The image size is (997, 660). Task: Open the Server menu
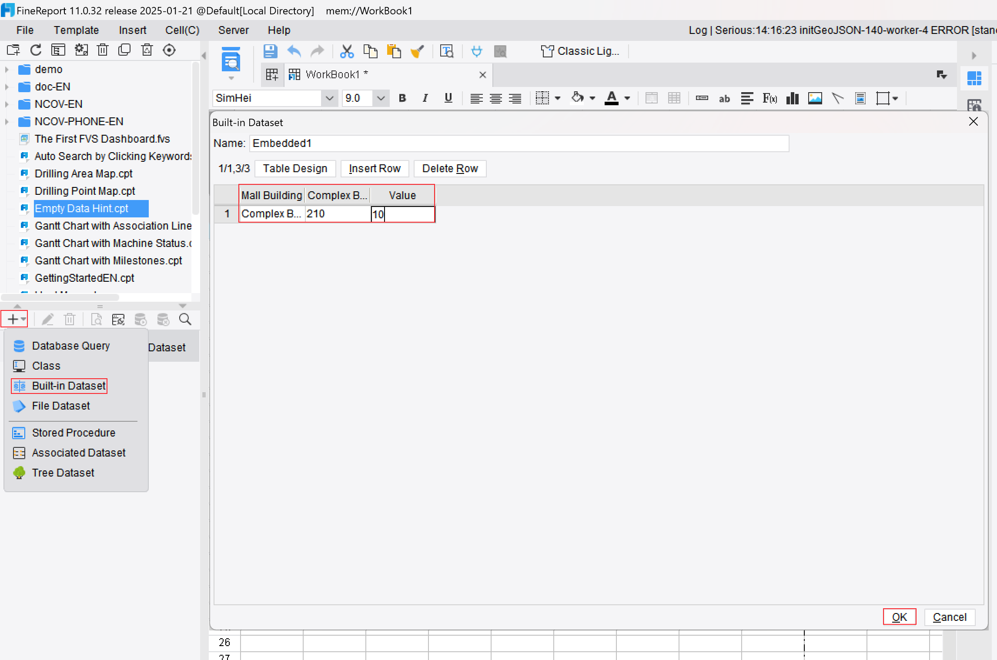[234, 30]
